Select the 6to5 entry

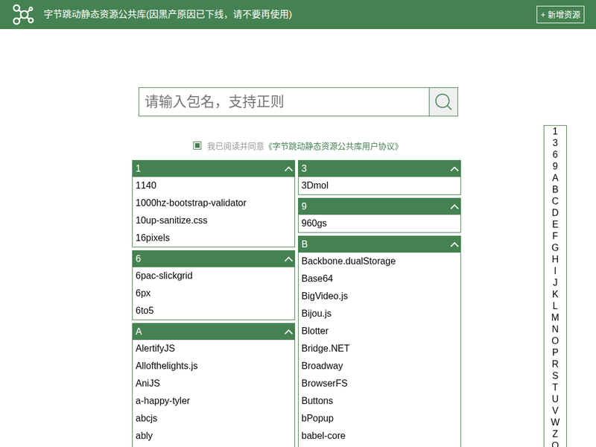tap(145, 311)
